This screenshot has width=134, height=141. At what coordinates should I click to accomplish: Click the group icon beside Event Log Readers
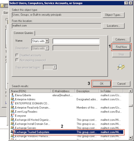[x=12, y=112]
